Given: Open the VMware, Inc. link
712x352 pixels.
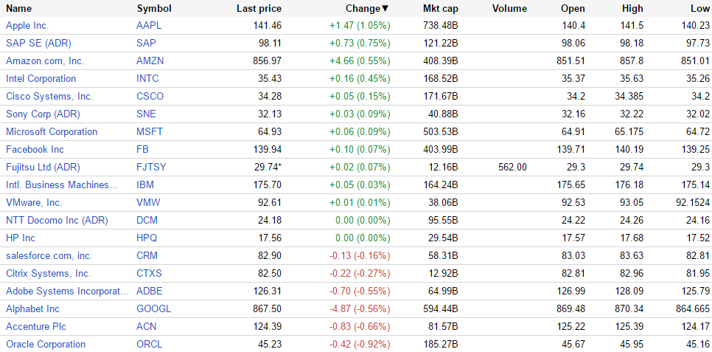Looking at the screenshot, I should 34,203.
